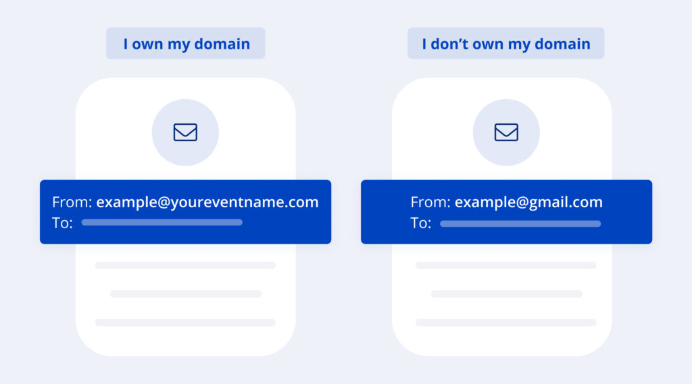Click the first gray text line in the left card

(185, 265)
